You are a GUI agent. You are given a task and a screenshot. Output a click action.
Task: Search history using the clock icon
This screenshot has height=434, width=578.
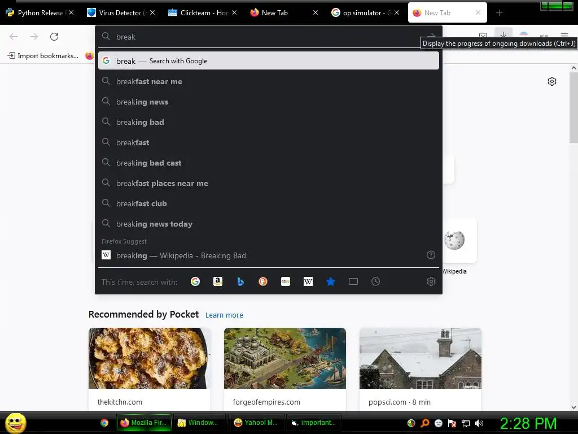point(375,281)
